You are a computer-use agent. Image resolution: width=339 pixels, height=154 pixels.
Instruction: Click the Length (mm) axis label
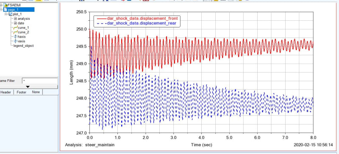[72, 73]
